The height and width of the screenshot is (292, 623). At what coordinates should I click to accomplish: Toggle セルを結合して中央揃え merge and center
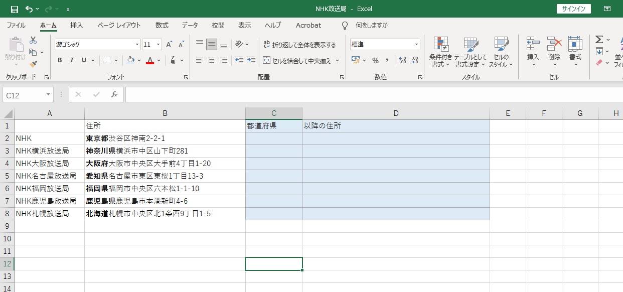pyautogui.click(x=297, y=60)
